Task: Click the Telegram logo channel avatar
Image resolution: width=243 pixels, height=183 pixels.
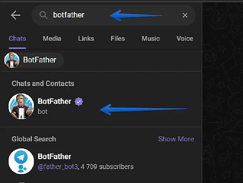Action: click(x=21, y=161)
